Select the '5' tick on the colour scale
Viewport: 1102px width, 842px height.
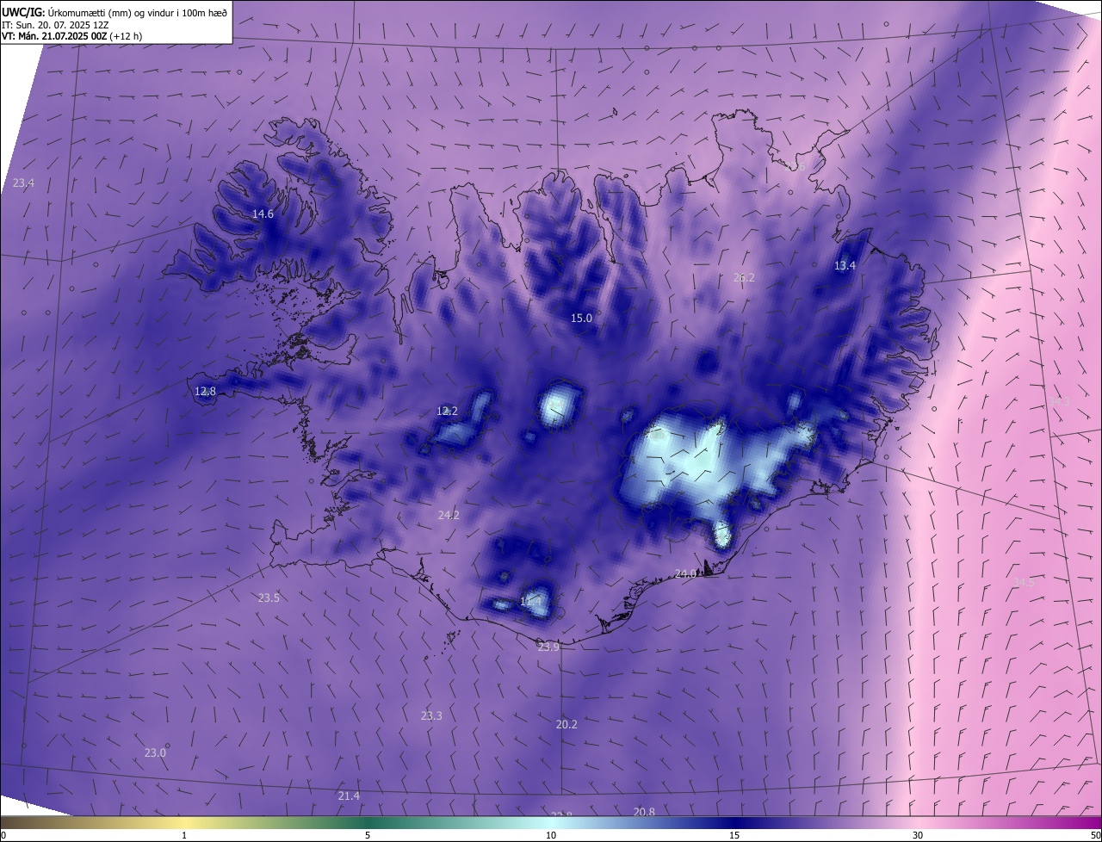click(368, 835)
